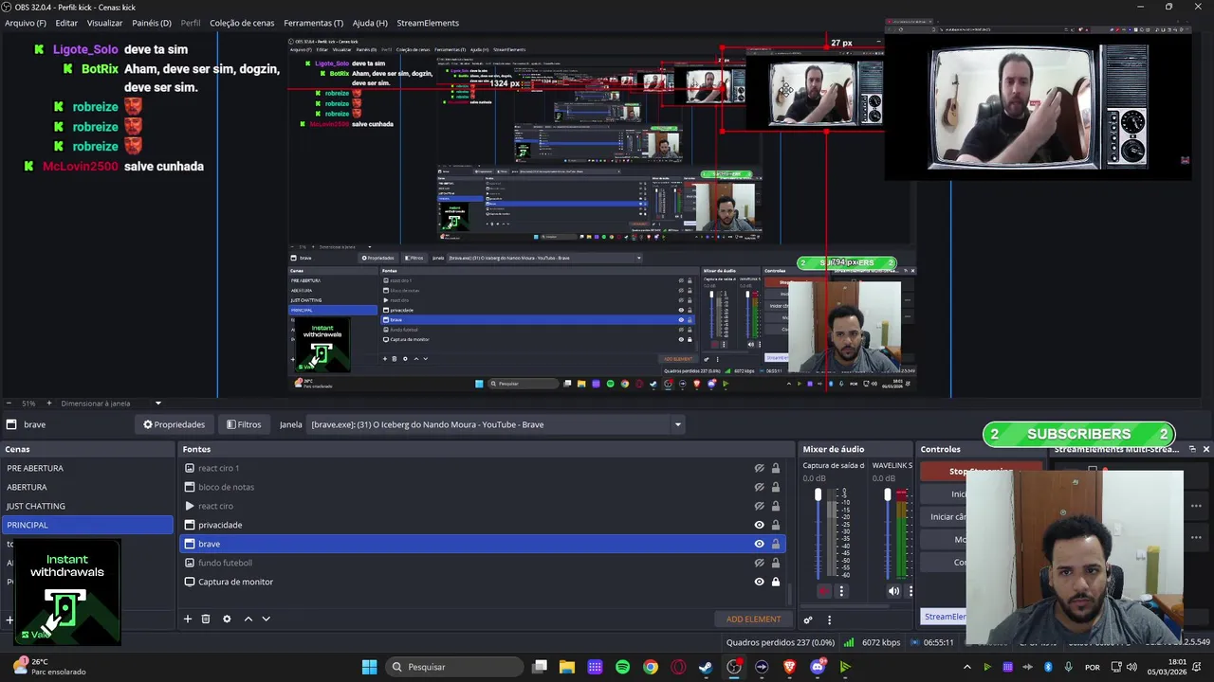Screen dimensions: 1214x682
Task: Open Task View on the taskbar
Action: pyautogui.click(x=539, y=667)
